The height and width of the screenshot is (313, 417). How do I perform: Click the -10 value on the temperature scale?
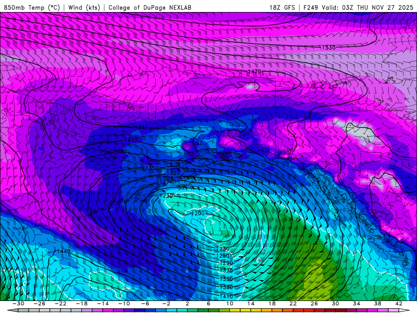coord(124,304)
